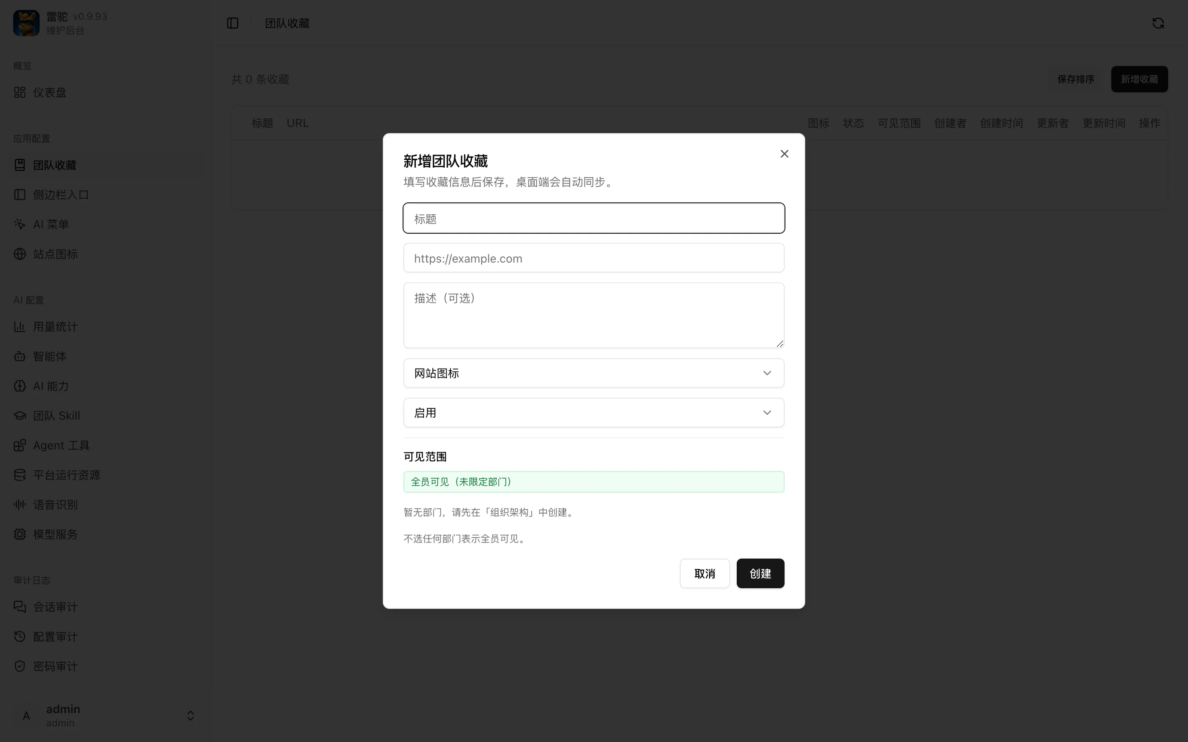Expand the admin account switcher chevrons

pos(191,716)
